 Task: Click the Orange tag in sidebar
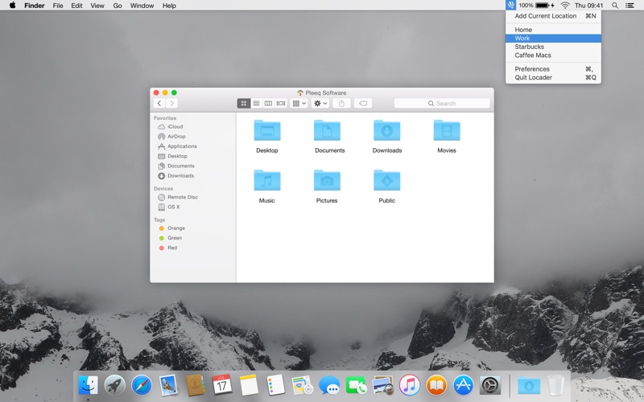pyautogui.click(x=175, y=228)
